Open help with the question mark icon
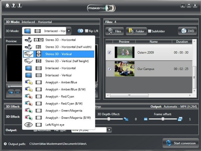Image resolution: width=201 pixels, height=151 pixels. click(13, 5)
